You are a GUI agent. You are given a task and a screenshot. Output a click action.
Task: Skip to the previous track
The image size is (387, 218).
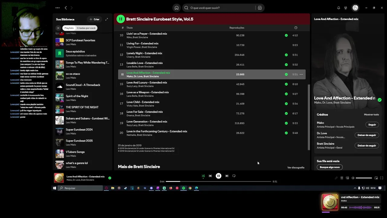pyautogui.click(x=210, y=176)
